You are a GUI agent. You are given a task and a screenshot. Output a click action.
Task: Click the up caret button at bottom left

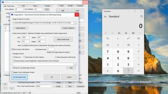point(5,88)
